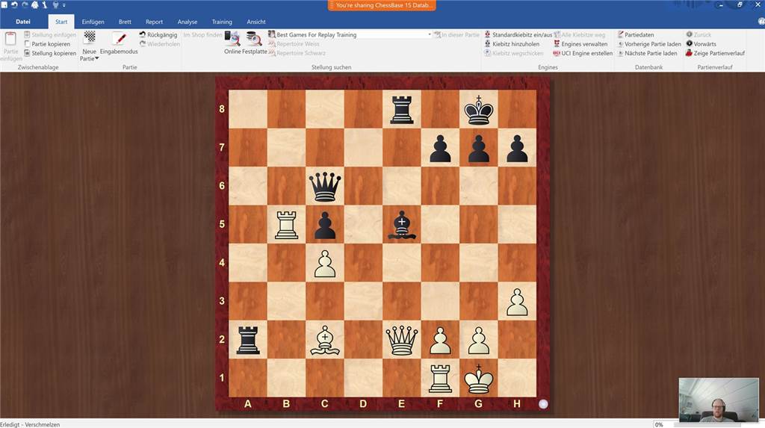This screenshot has width=765, height=428.
Task: Click the white queen on e2
Action: 401,340
